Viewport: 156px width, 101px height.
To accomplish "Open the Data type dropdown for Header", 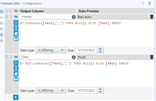I will coord(51,50).
